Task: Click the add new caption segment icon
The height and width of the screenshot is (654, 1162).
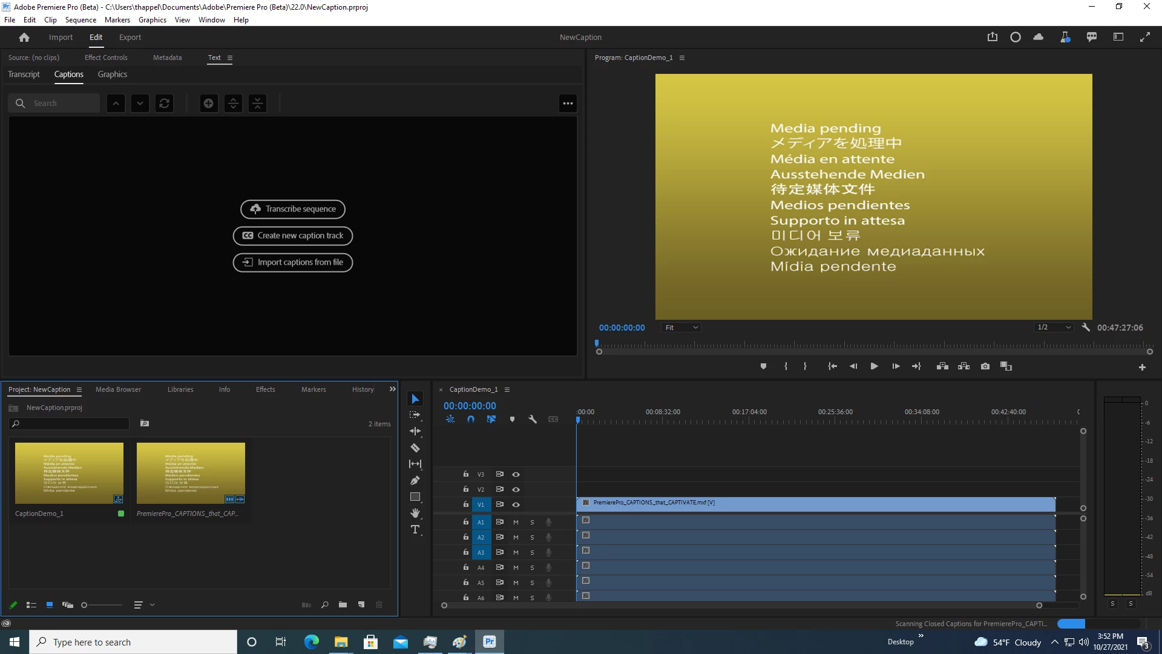Action: click(x=208, y=104)
